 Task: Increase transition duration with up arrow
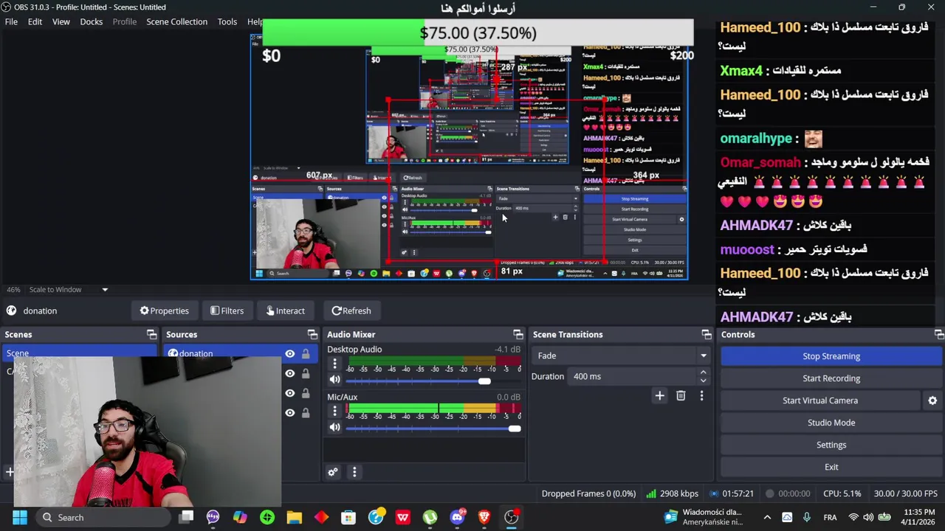[x=703, y=372]
